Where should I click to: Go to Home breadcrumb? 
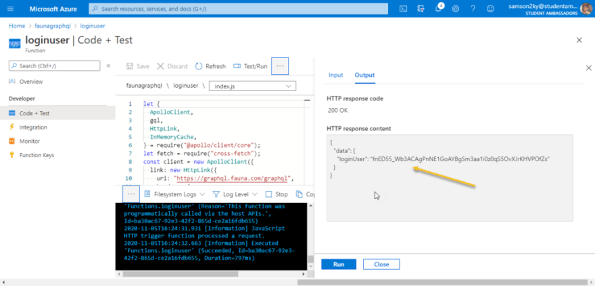(x=17, y=26)
